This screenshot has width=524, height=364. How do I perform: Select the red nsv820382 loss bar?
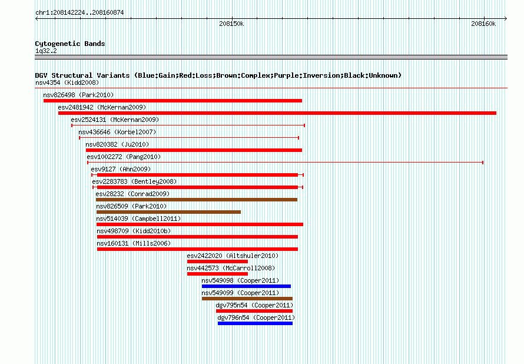coord(194,150)
